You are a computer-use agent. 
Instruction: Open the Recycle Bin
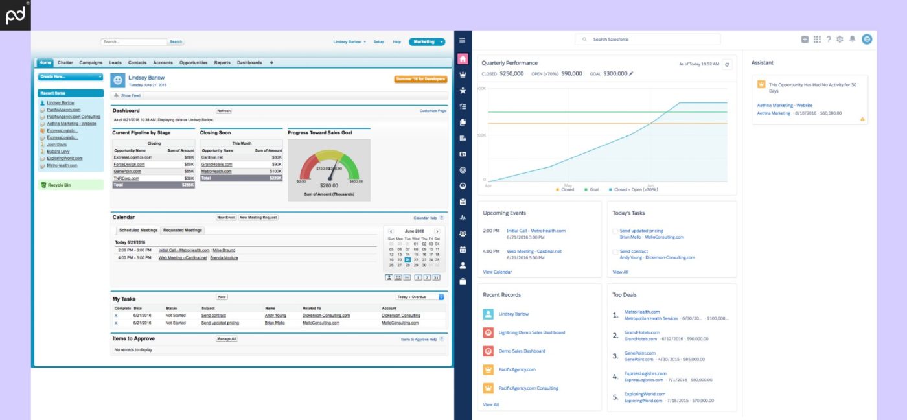pos(60,185)
